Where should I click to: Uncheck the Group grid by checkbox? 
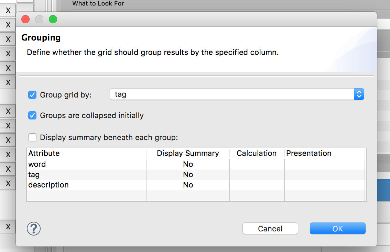pos(32,95)
